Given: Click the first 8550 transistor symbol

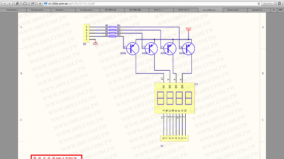Looking at the screenshot, I should [133, 48].
